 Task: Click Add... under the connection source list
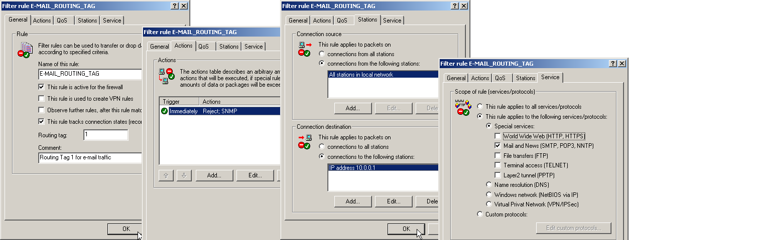coord(353,108)
